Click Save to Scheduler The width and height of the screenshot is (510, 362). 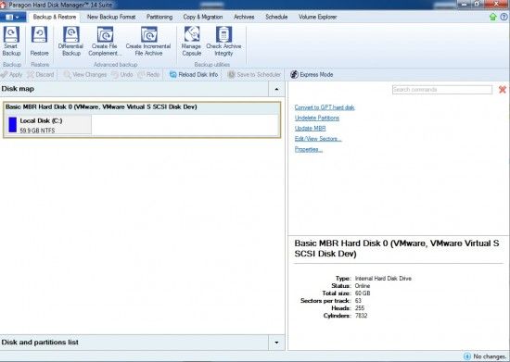coord(254,75)
